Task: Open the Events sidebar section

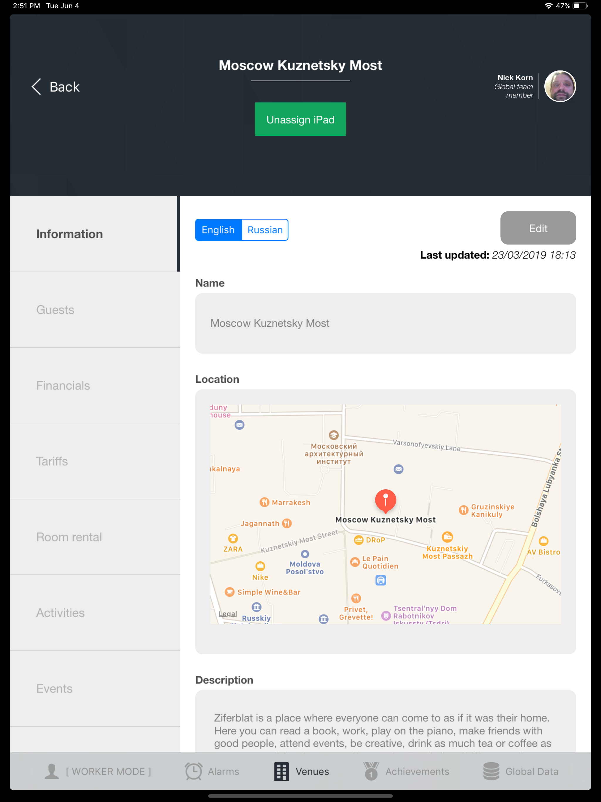Action: [94, 688]
